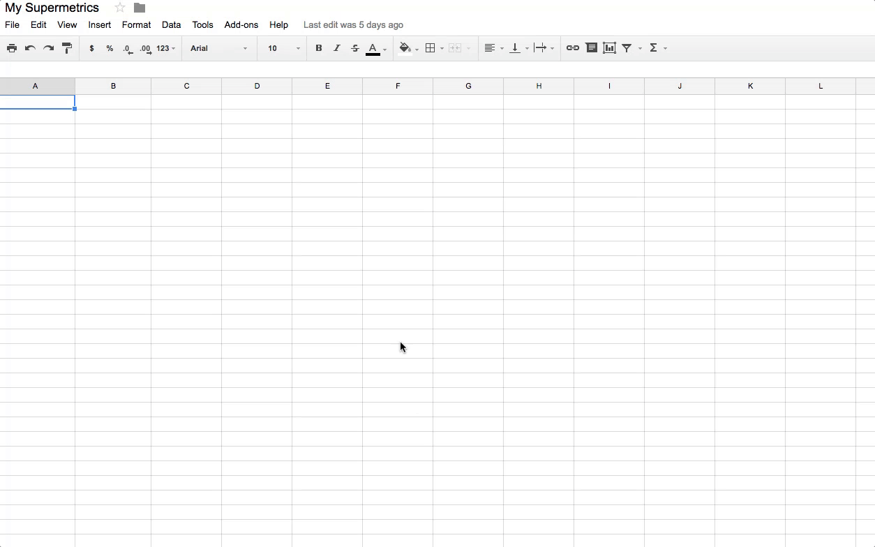Screen dimensions: 875x547
Task: Select column J header
Action: (680, 86)
